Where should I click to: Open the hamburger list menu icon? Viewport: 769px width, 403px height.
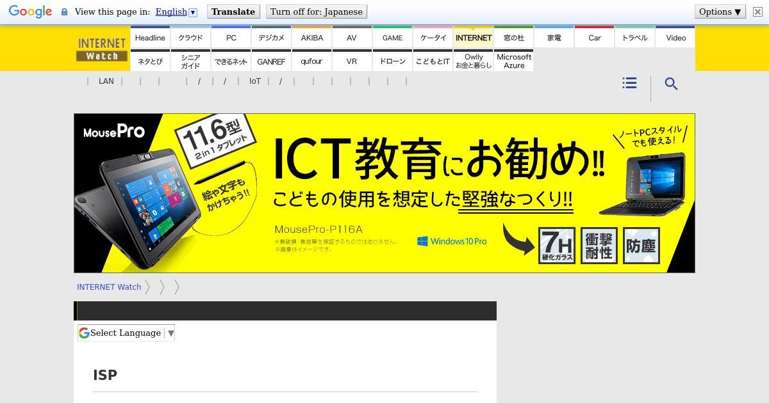click(x=629, y=83)
